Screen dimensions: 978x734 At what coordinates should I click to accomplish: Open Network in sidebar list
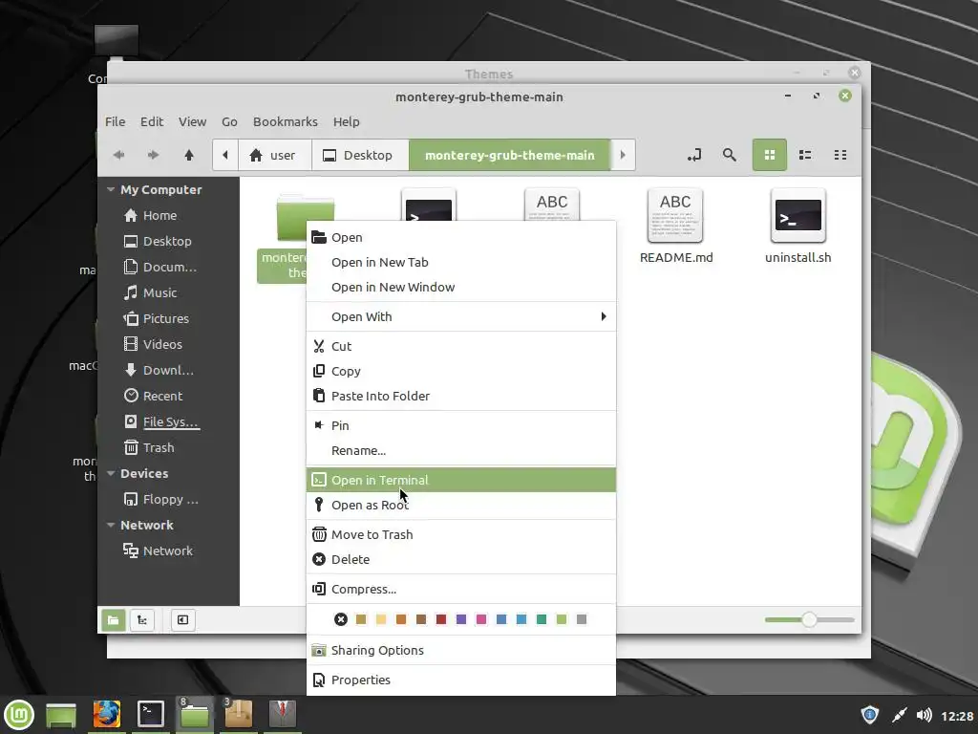pos(168,550)
